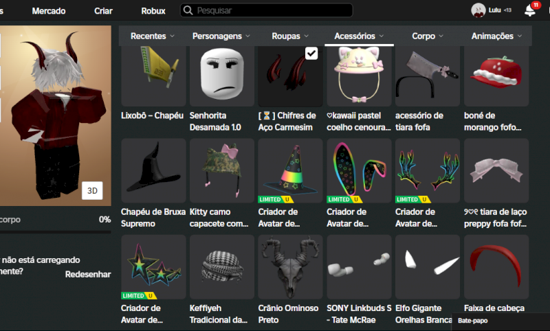Click the Pesquisar search field
The image size is (550, 331).
click(x=266, y=10)
